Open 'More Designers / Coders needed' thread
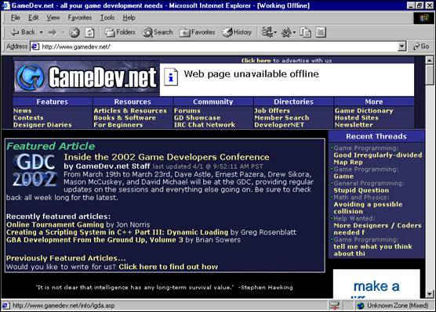This screenshot has height=312, width=436. pos(377,229)
